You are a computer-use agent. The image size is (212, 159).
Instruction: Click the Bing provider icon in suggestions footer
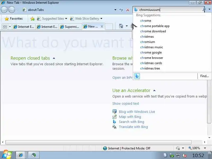(137, 76)
